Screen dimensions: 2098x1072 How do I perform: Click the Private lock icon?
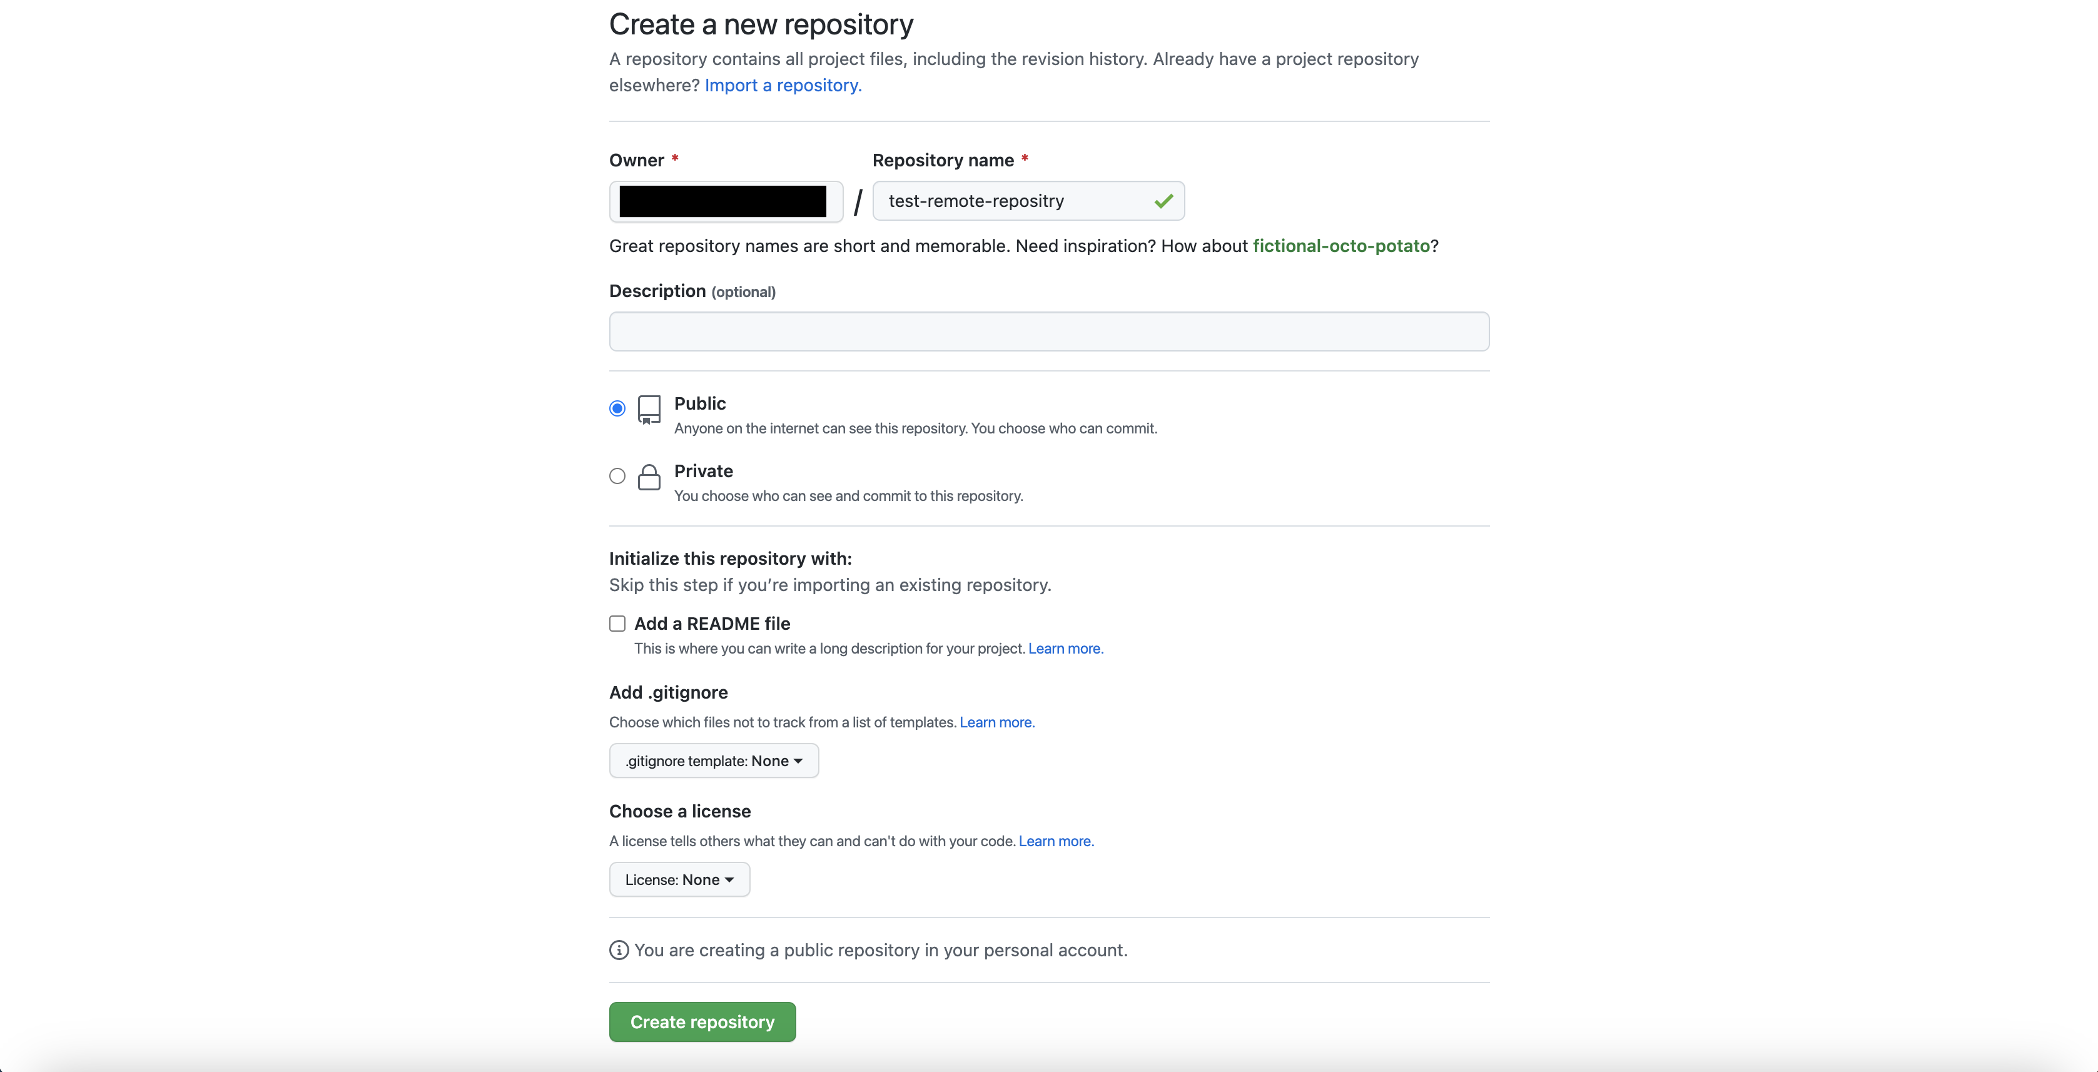pos(649,477)
